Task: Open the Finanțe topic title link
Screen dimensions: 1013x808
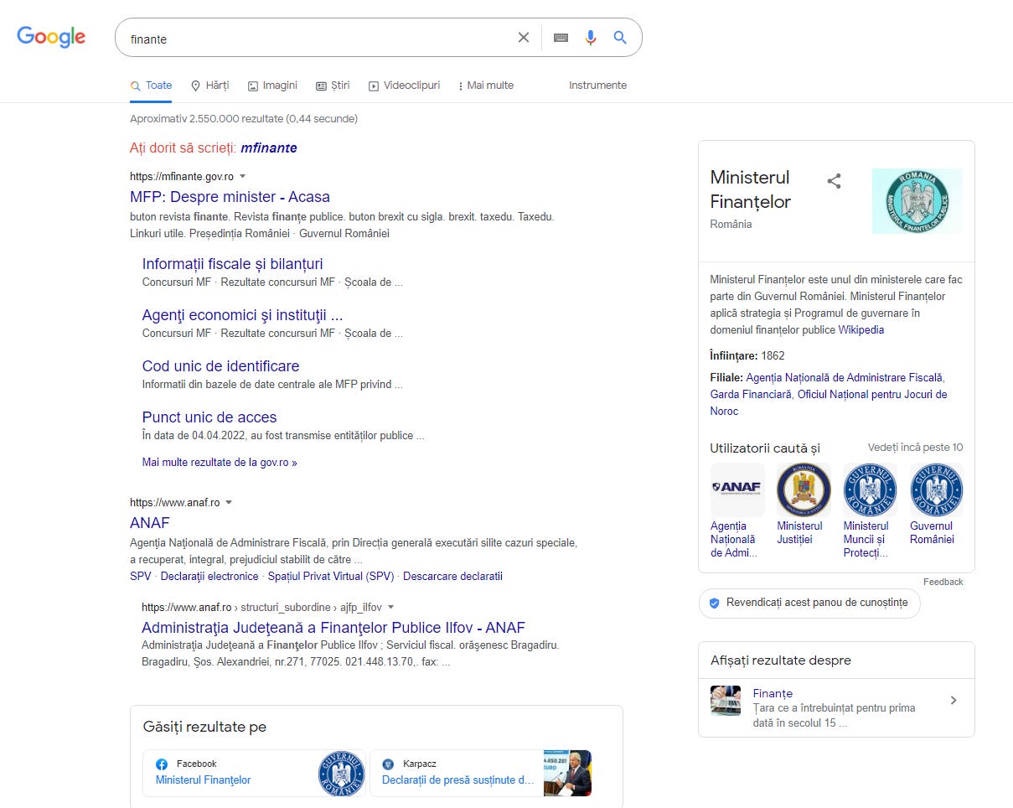Action: point(773,693)
